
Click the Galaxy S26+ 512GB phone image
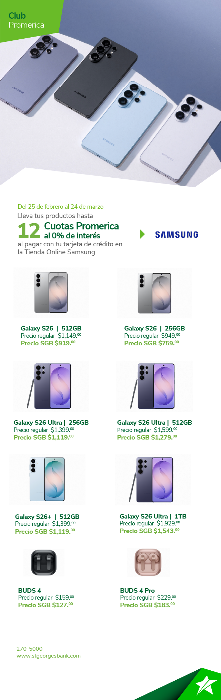pos(47,480)
